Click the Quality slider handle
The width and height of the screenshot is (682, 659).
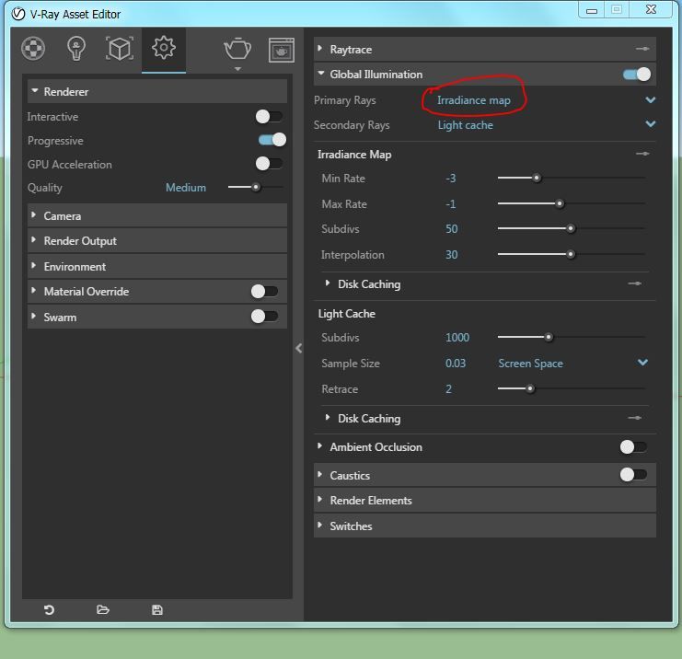coord(256,187)
